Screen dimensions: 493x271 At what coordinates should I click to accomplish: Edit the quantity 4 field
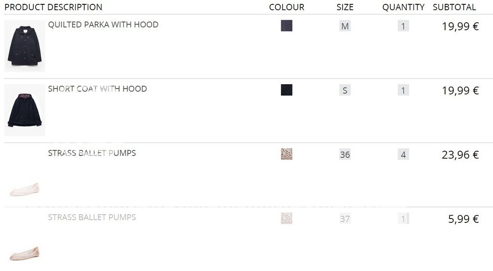click(403, 155)
